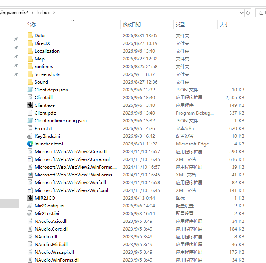Screen dimensions: 266x263
Task: Click the 175 KB size value
Action: click(237, 252)
